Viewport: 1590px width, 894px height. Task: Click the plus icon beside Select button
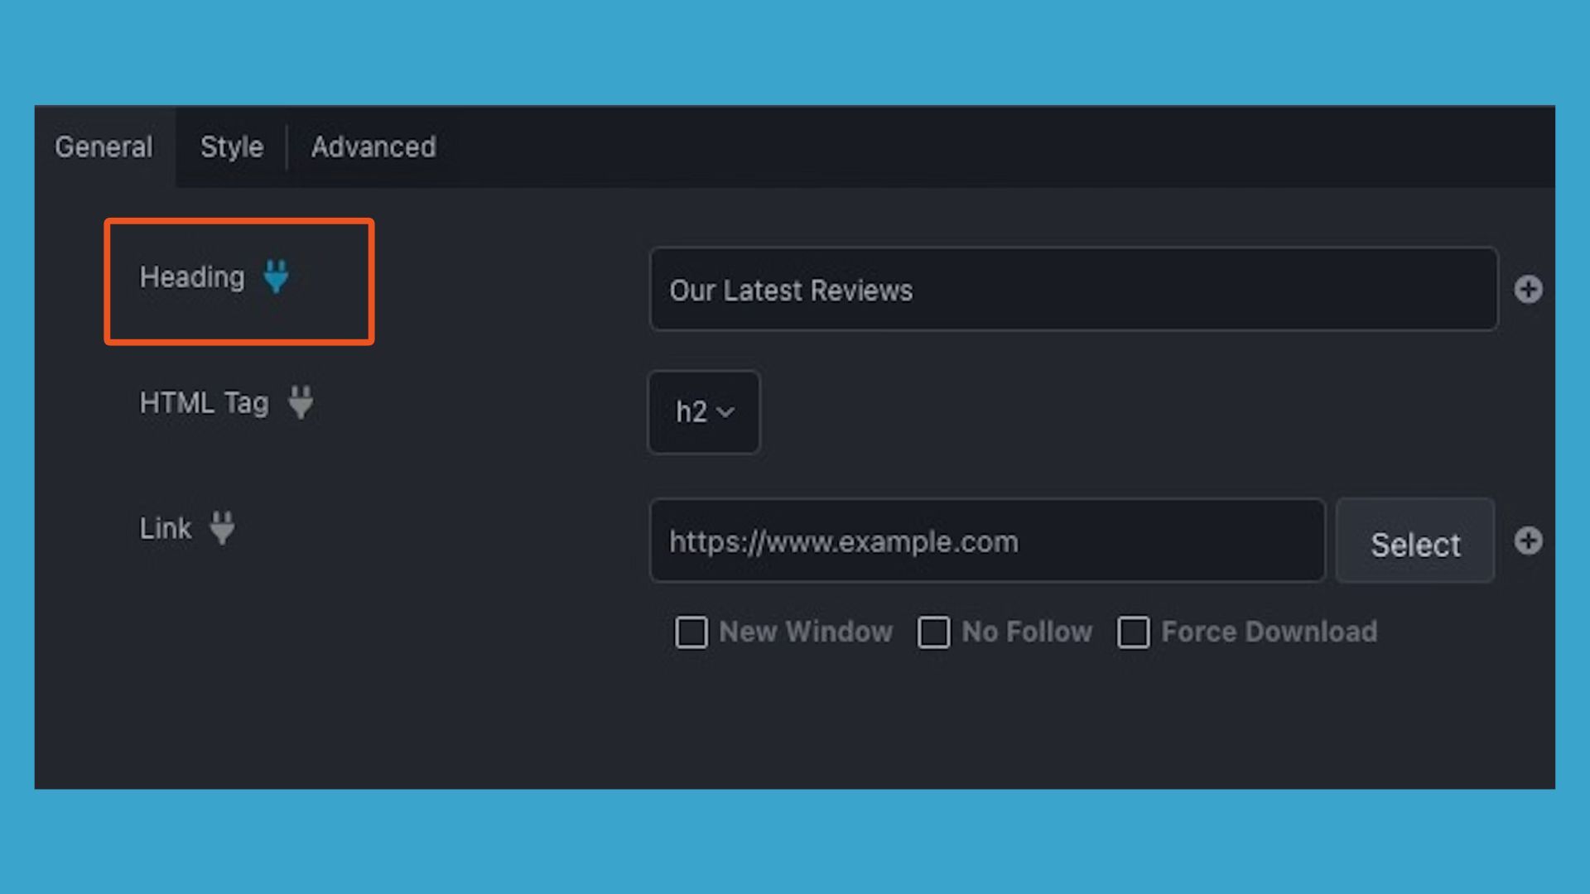(x=1528, y=541)
